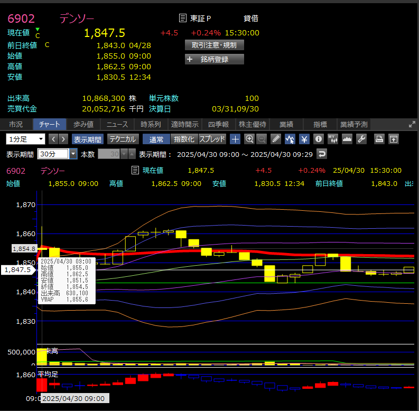419x411 pixels.
Task: Click the 取引注意・規制 button
Action: pos(215,45)
